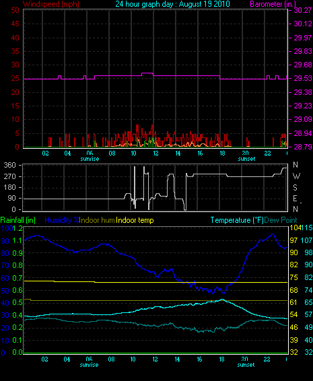Click the olive "Indoor hum" legend label
This screenshot has height=381, width=313.
coord(97,220)
